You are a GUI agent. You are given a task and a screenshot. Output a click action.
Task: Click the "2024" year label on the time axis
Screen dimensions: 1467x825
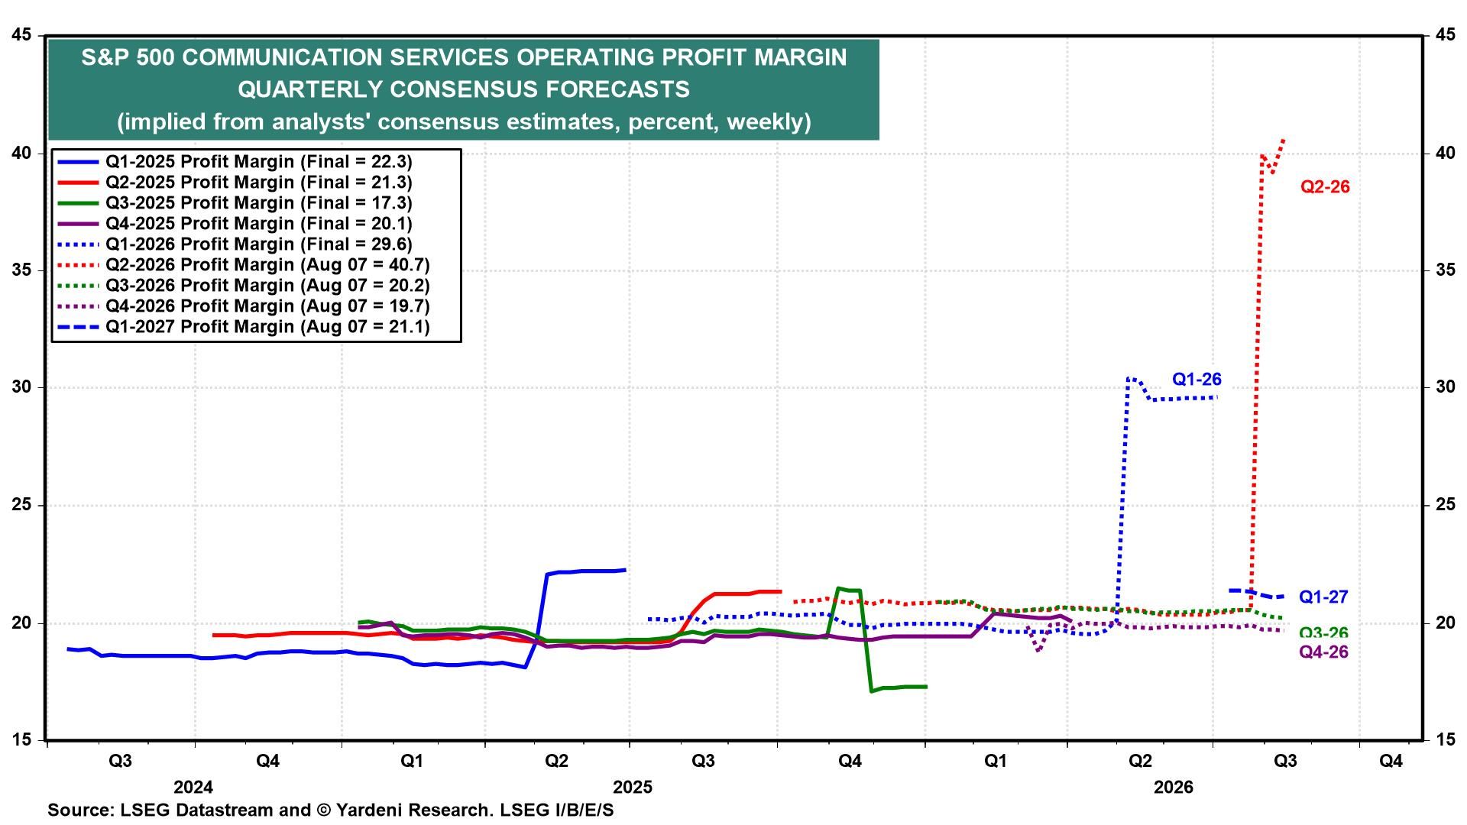[193, 788]
